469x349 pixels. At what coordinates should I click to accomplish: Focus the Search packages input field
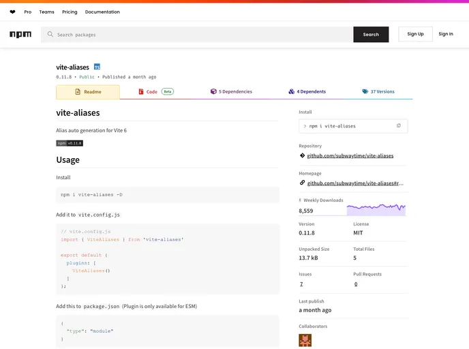(197, 34)
